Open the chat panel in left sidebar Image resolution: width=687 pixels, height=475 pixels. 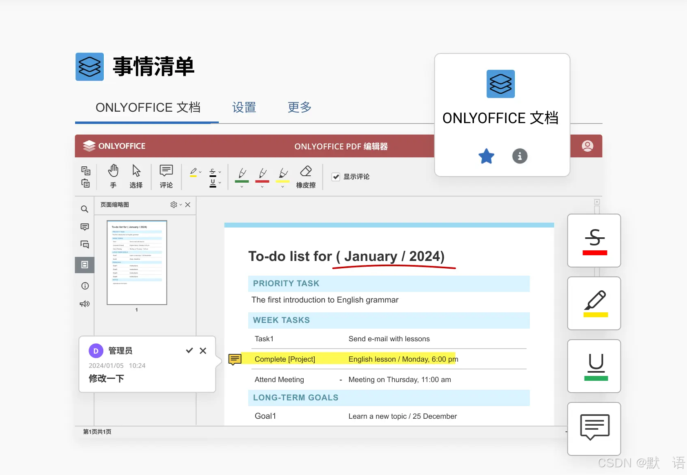click(x=84, y=245)
